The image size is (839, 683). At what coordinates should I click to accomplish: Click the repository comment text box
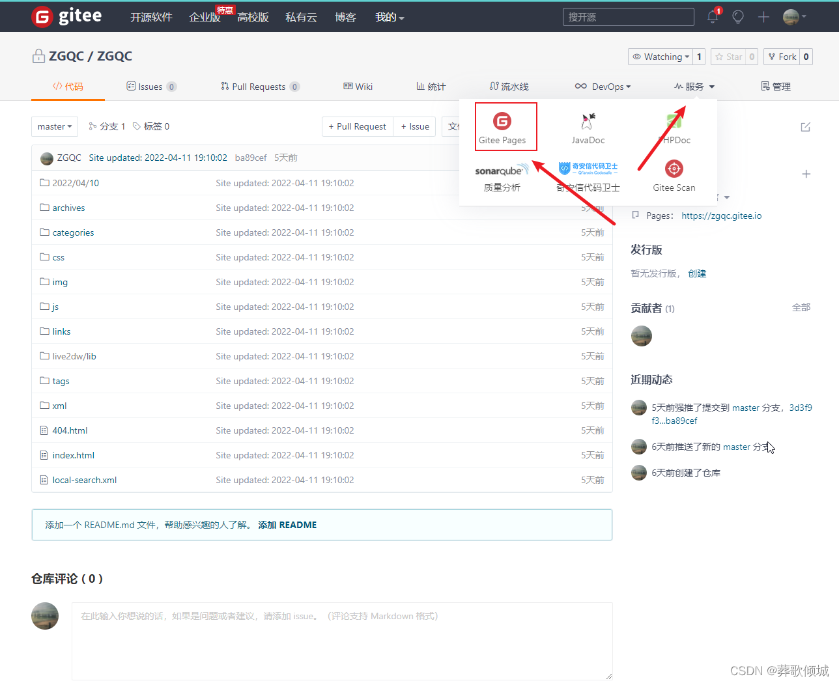coord(342,641)
